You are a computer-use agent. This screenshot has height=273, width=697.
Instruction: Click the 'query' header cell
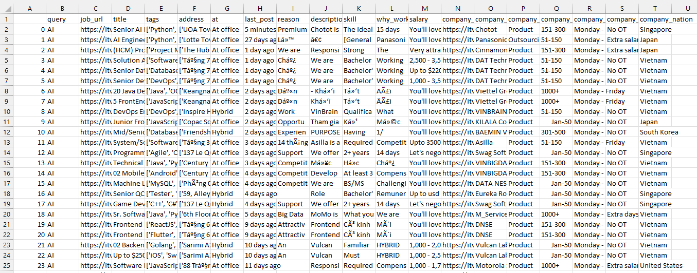click(62, 19)
